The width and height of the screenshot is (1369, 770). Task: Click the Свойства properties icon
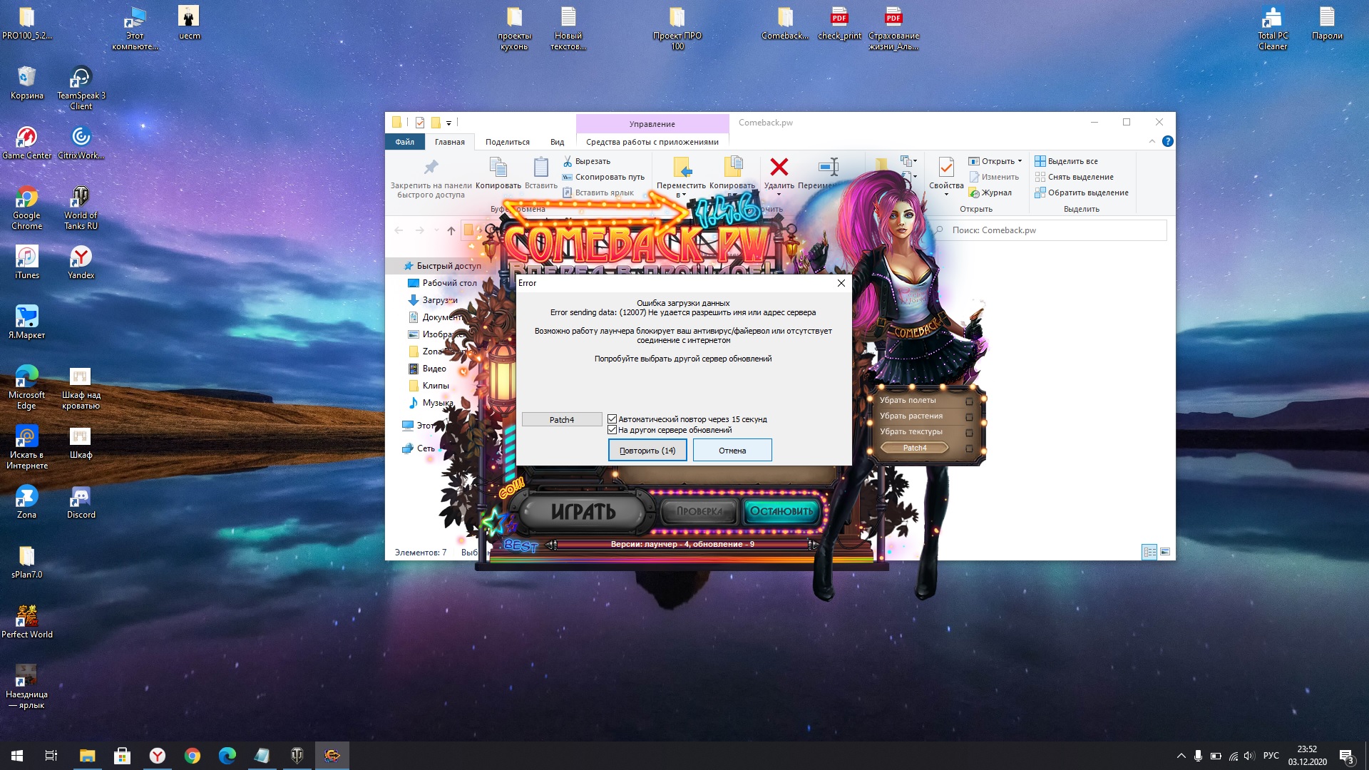[945, 168]
